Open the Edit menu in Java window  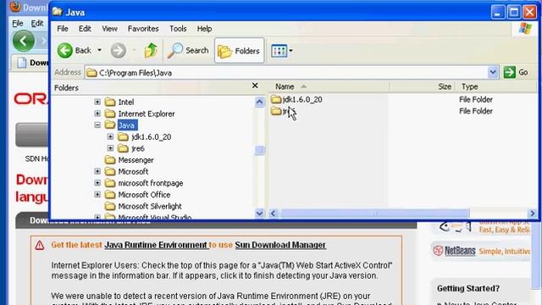[x=85, y=29]
